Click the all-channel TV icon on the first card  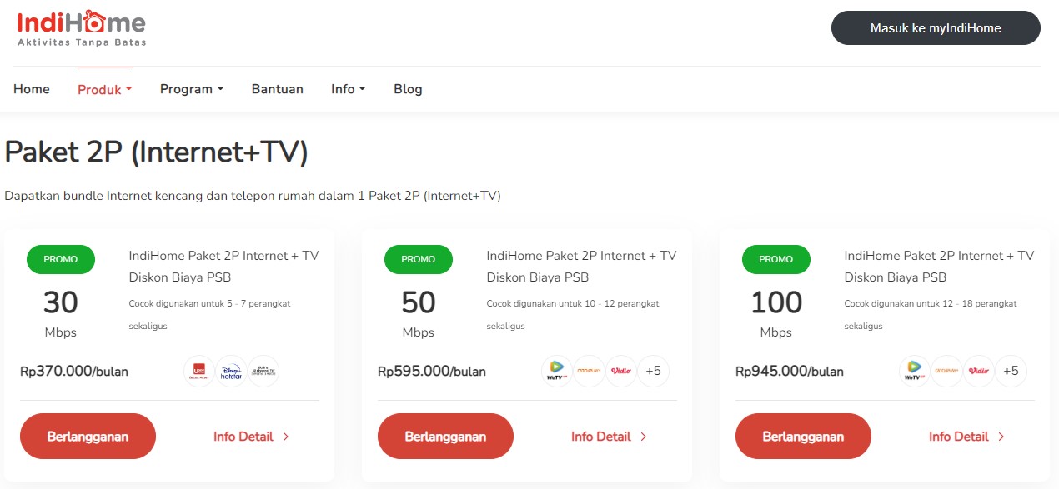tap(263, 371)
